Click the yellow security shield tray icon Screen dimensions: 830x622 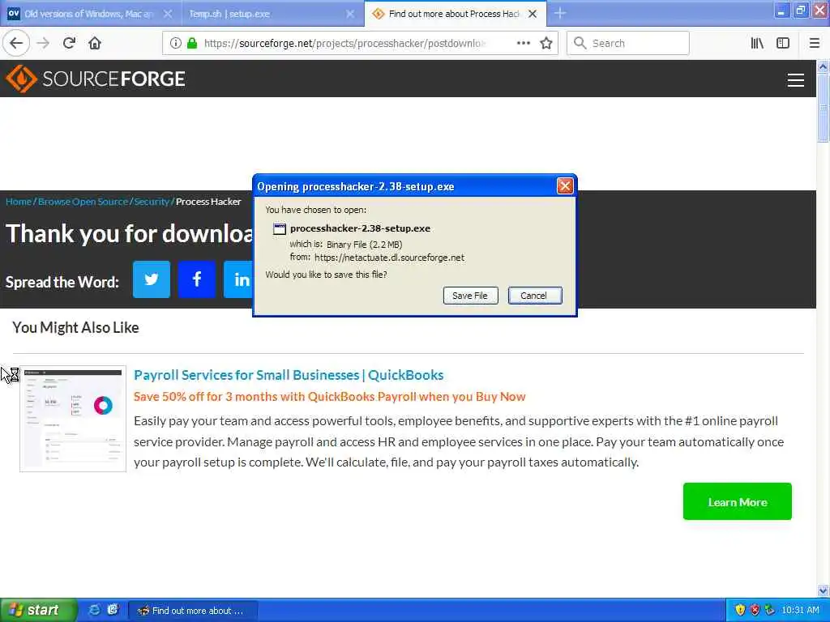(740, 610)
